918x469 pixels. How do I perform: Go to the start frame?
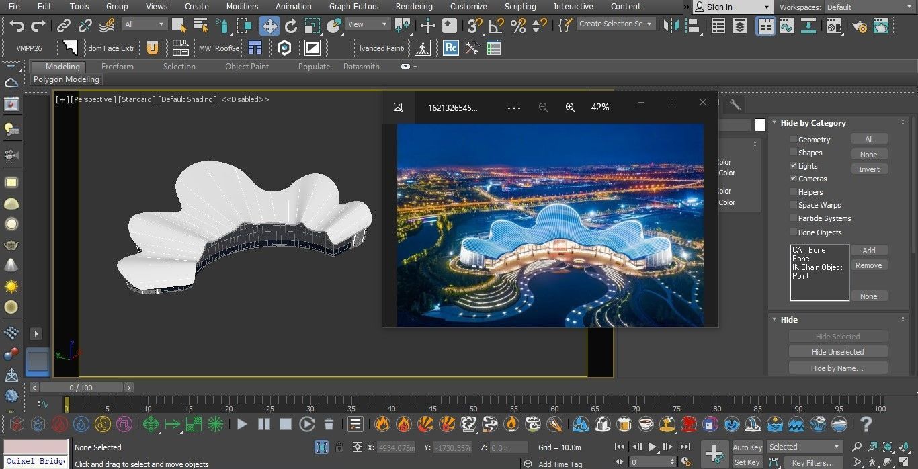[620, 447]
